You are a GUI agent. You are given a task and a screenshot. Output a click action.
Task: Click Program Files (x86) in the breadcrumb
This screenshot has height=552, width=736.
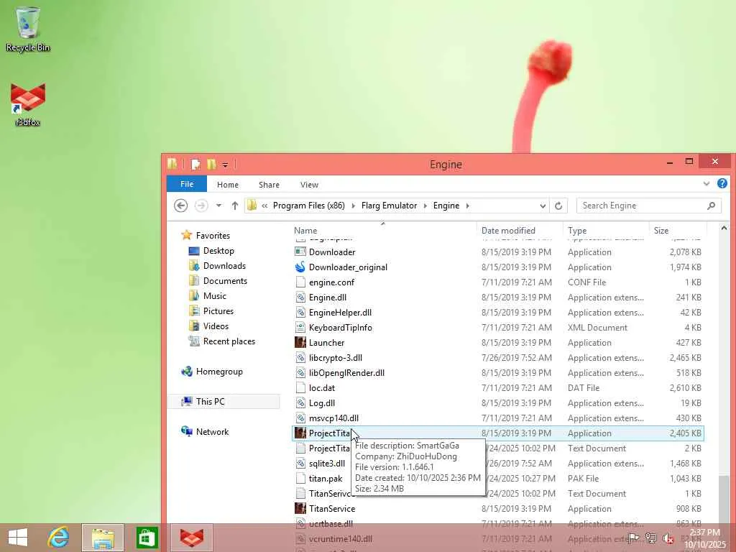tap(309, 206)
